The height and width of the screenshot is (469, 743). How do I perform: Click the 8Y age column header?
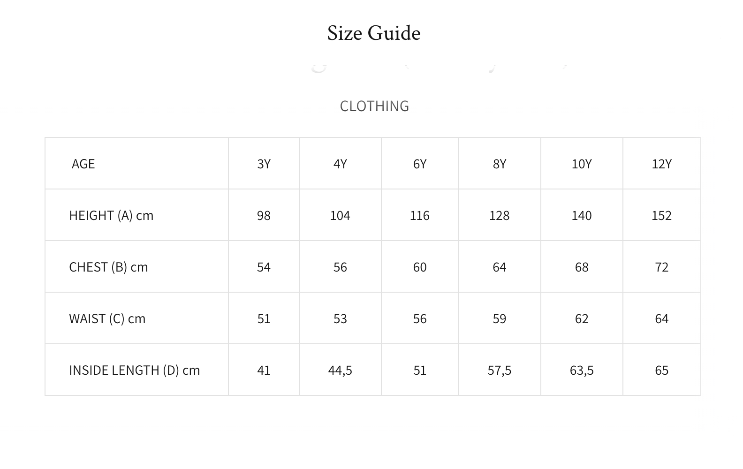pyautogui.click(x=499, y=164)
